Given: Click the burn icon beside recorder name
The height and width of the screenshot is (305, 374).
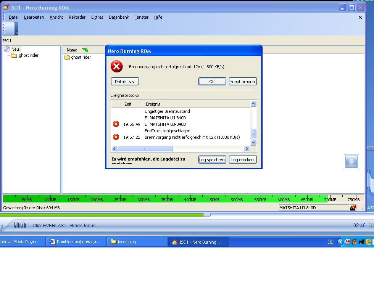Looking at the screenshot, I should (353, 207).
